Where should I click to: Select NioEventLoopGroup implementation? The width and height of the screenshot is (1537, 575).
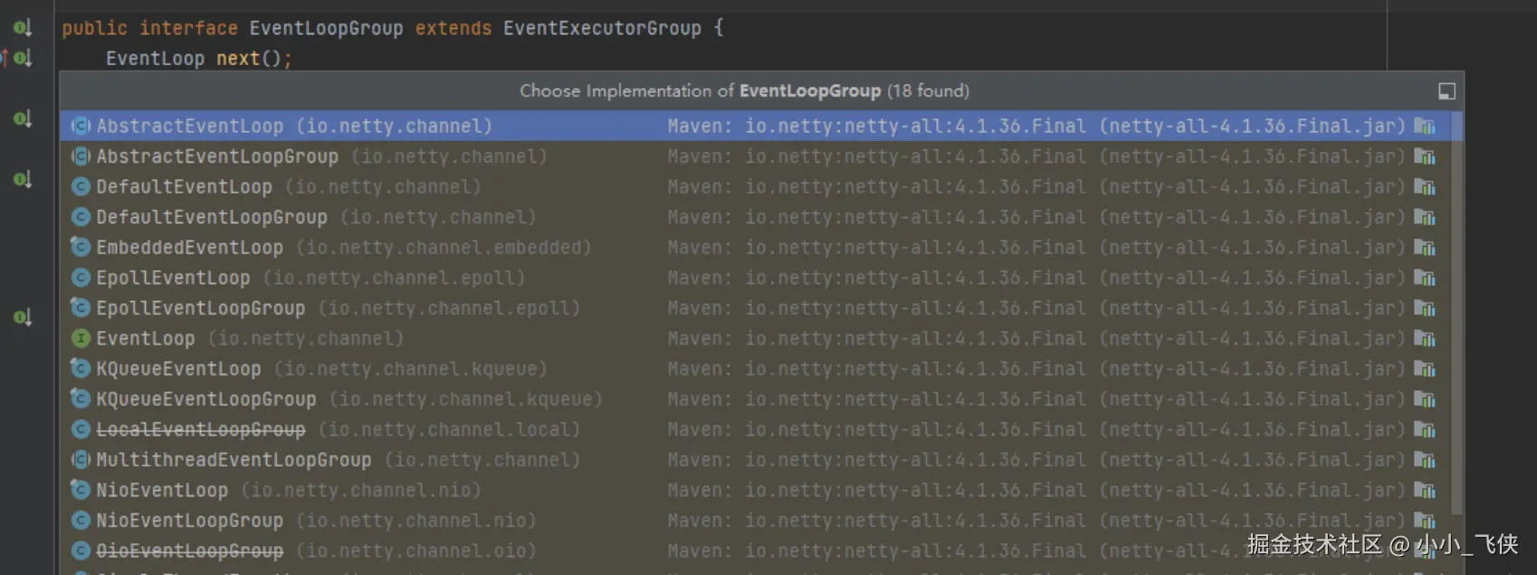point(754,521)
